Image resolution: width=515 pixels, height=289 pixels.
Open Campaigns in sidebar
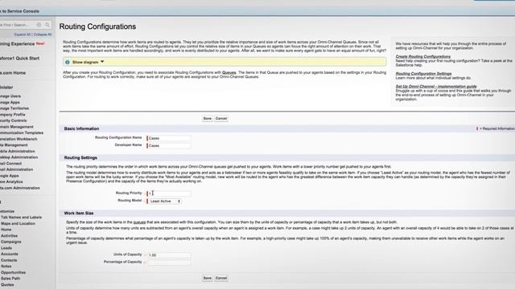(10, 242)
